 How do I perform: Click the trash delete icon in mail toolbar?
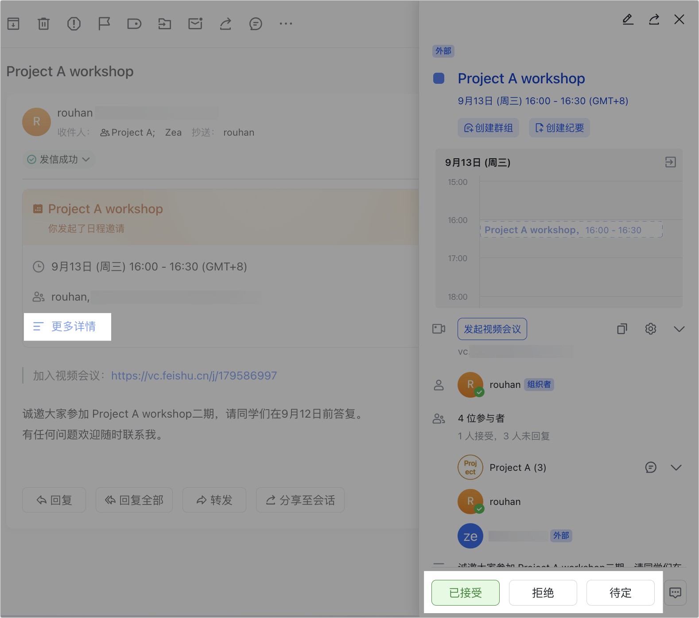click(x=43, y=23)
